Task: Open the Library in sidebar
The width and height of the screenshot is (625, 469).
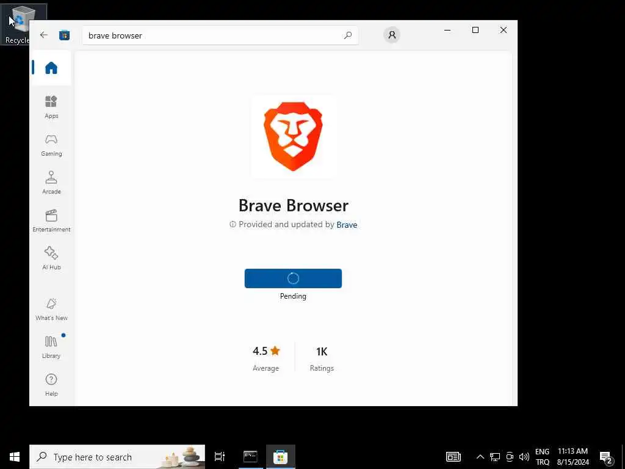Action: tap(51, 347)
